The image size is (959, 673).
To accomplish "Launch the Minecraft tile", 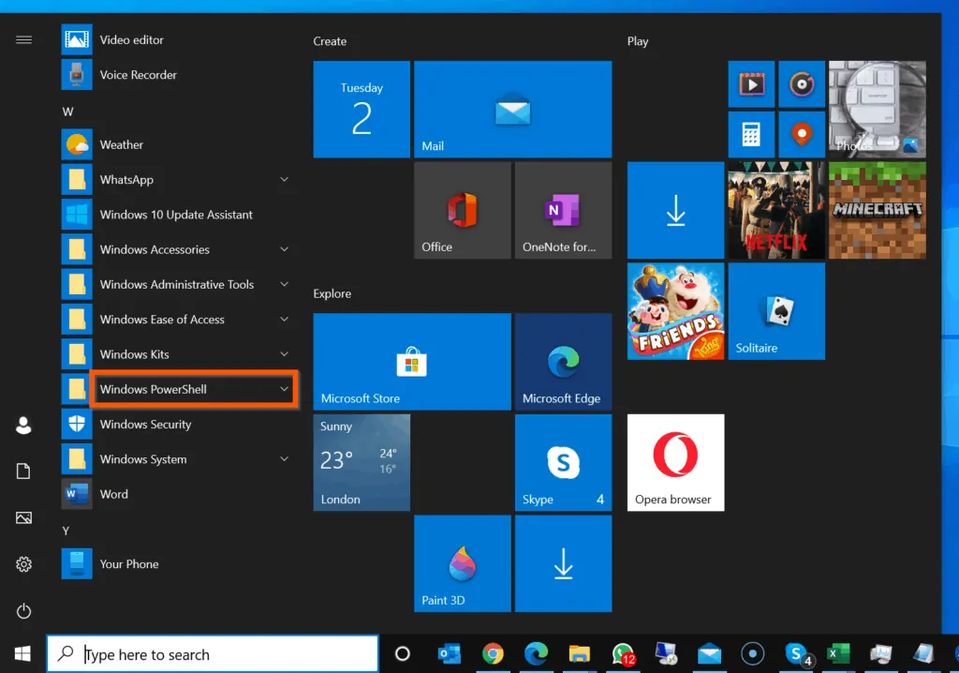I will [877, 210].
